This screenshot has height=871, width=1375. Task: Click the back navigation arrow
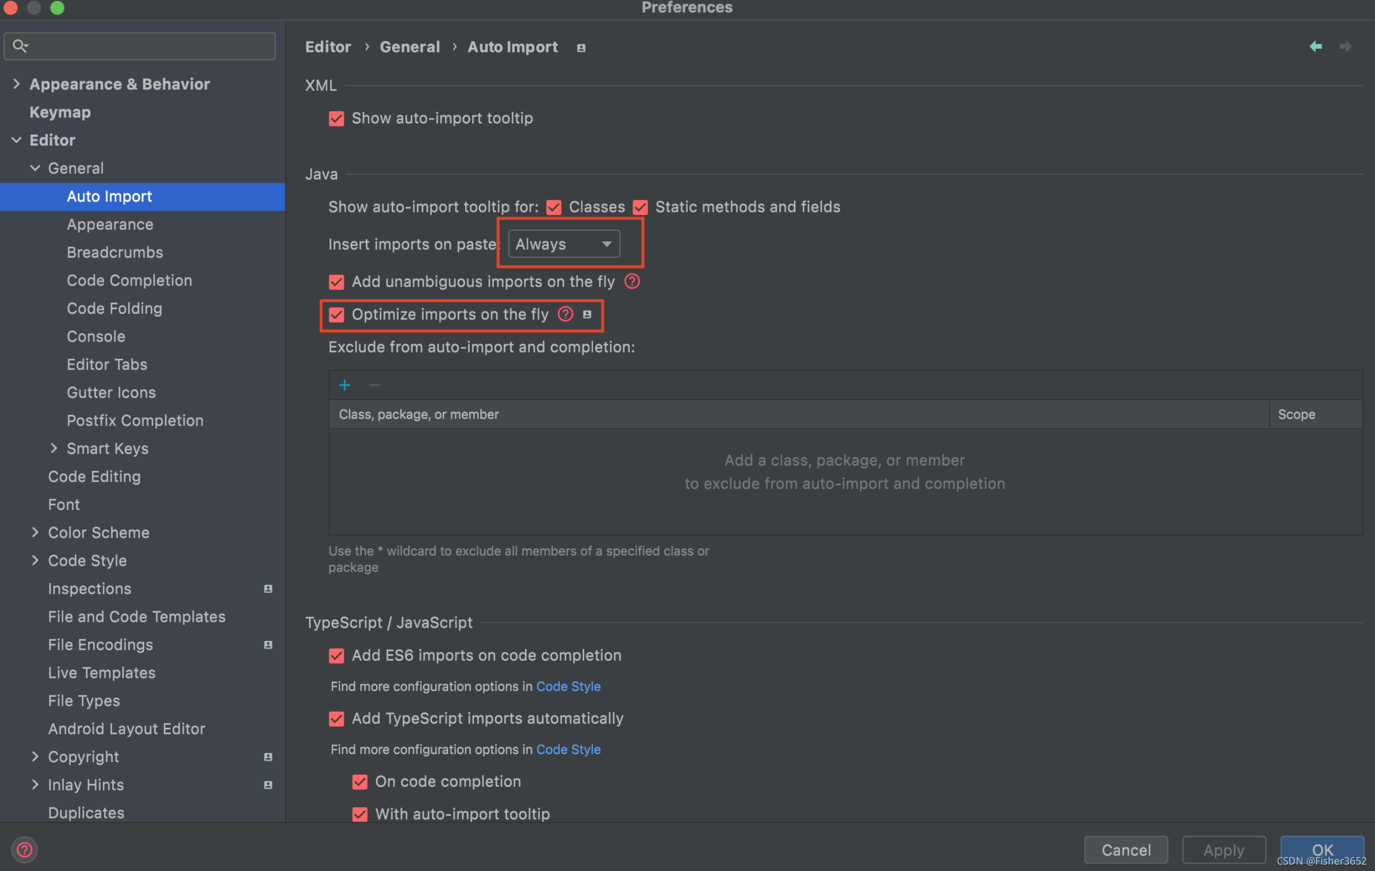click(1315, 46)
